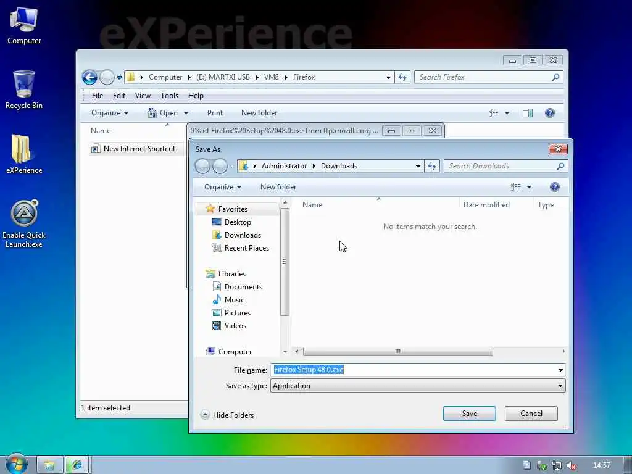Collapse folders with Hide Folders

coord(227,415)
